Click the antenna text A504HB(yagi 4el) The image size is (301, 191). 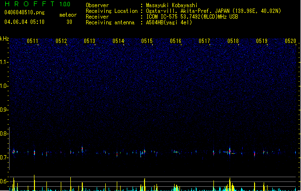pyautogui.click(x=169, y=22)
